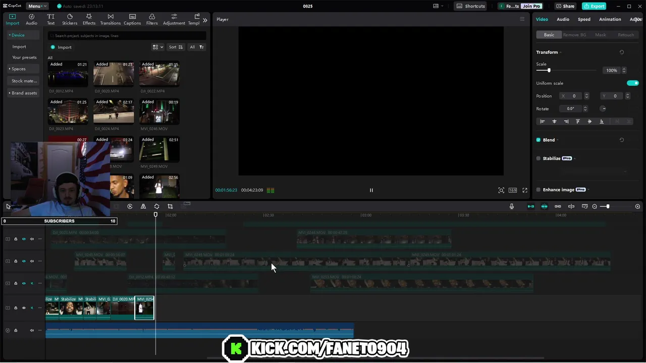Expand more panel tabs with double arrow
The image size is (646, 363).
tap(205, 20)
